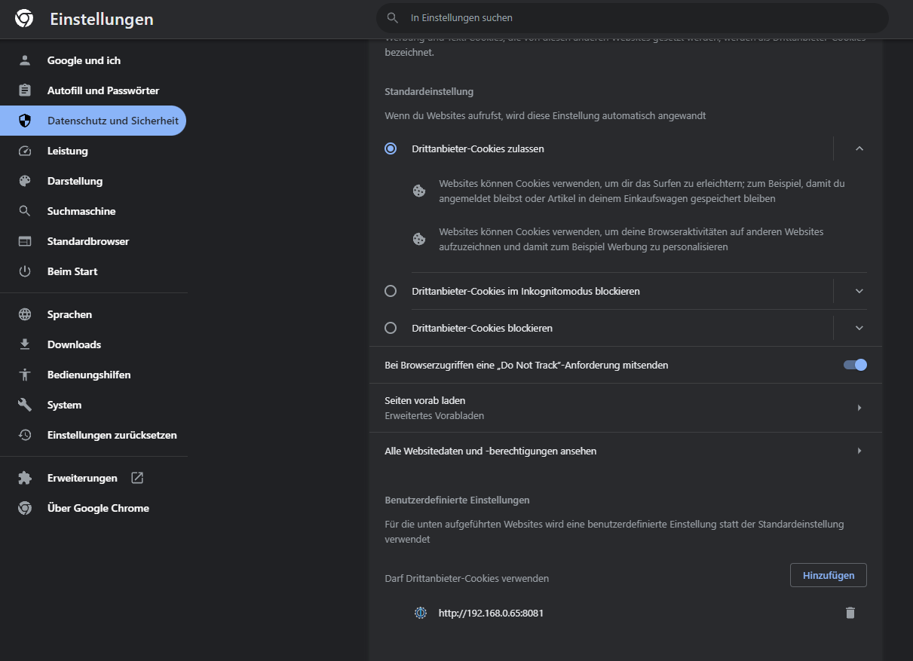The width and height of the screenshot is (913, 661).
Task: Disable the Do Not Track toggle
Action: tap(855, 365)
